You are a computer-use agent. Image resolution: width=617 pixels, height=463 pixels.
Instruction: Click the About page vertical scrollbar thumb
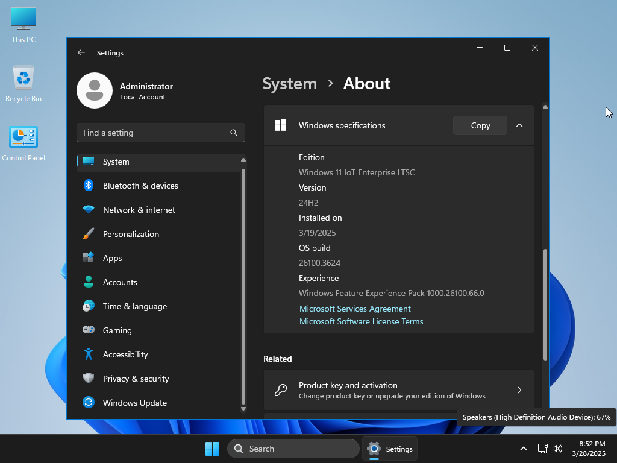(x=545, y=304)
